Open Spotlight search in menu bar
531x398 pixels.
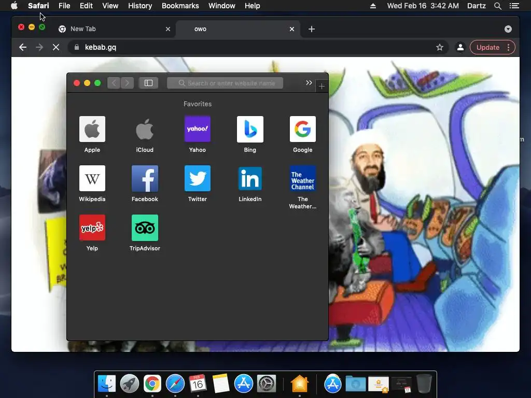[x=497, y=6]
